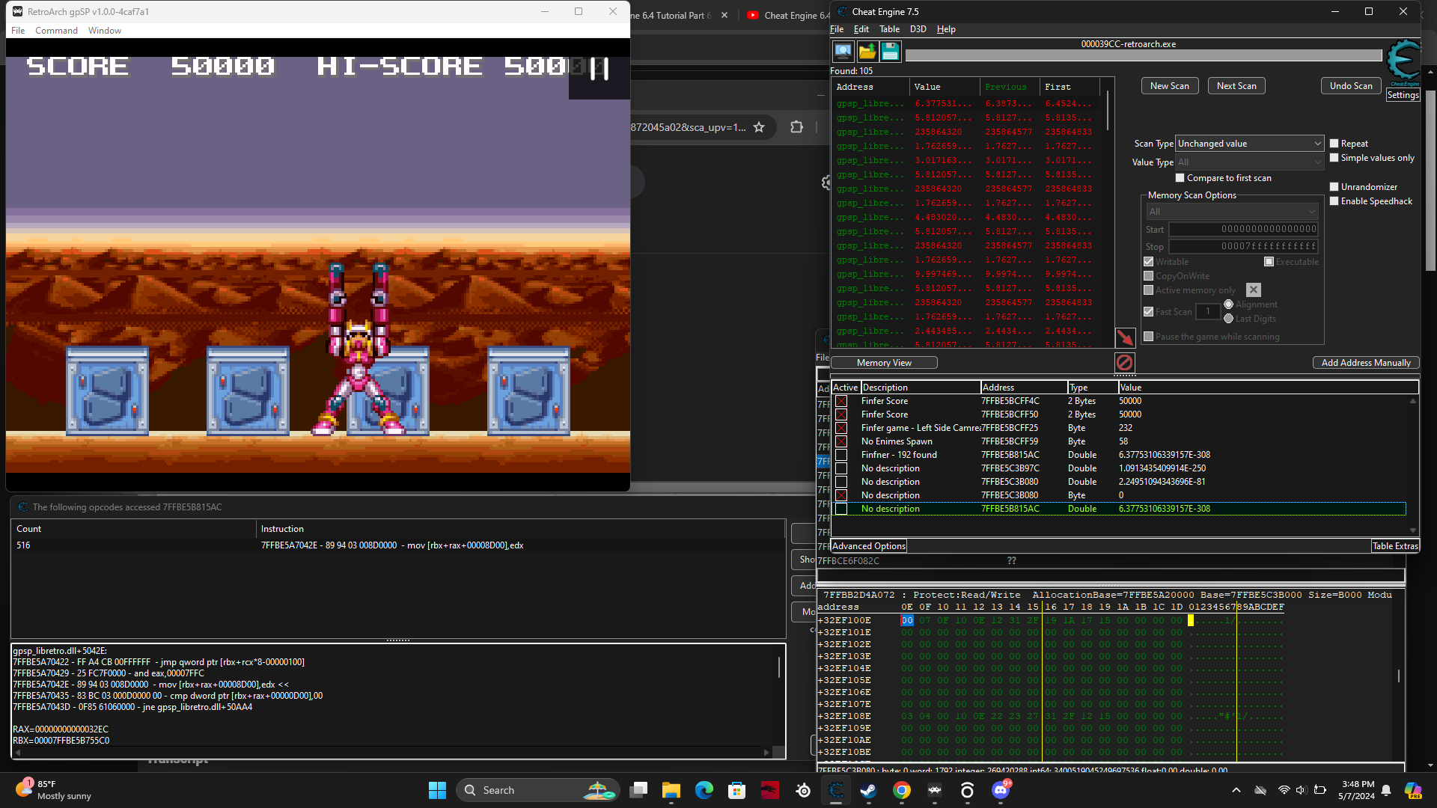Enable the Pause the game while scanning checkbox
The height and width of the screenshot is (808, 1437).
coord(1150,336)
